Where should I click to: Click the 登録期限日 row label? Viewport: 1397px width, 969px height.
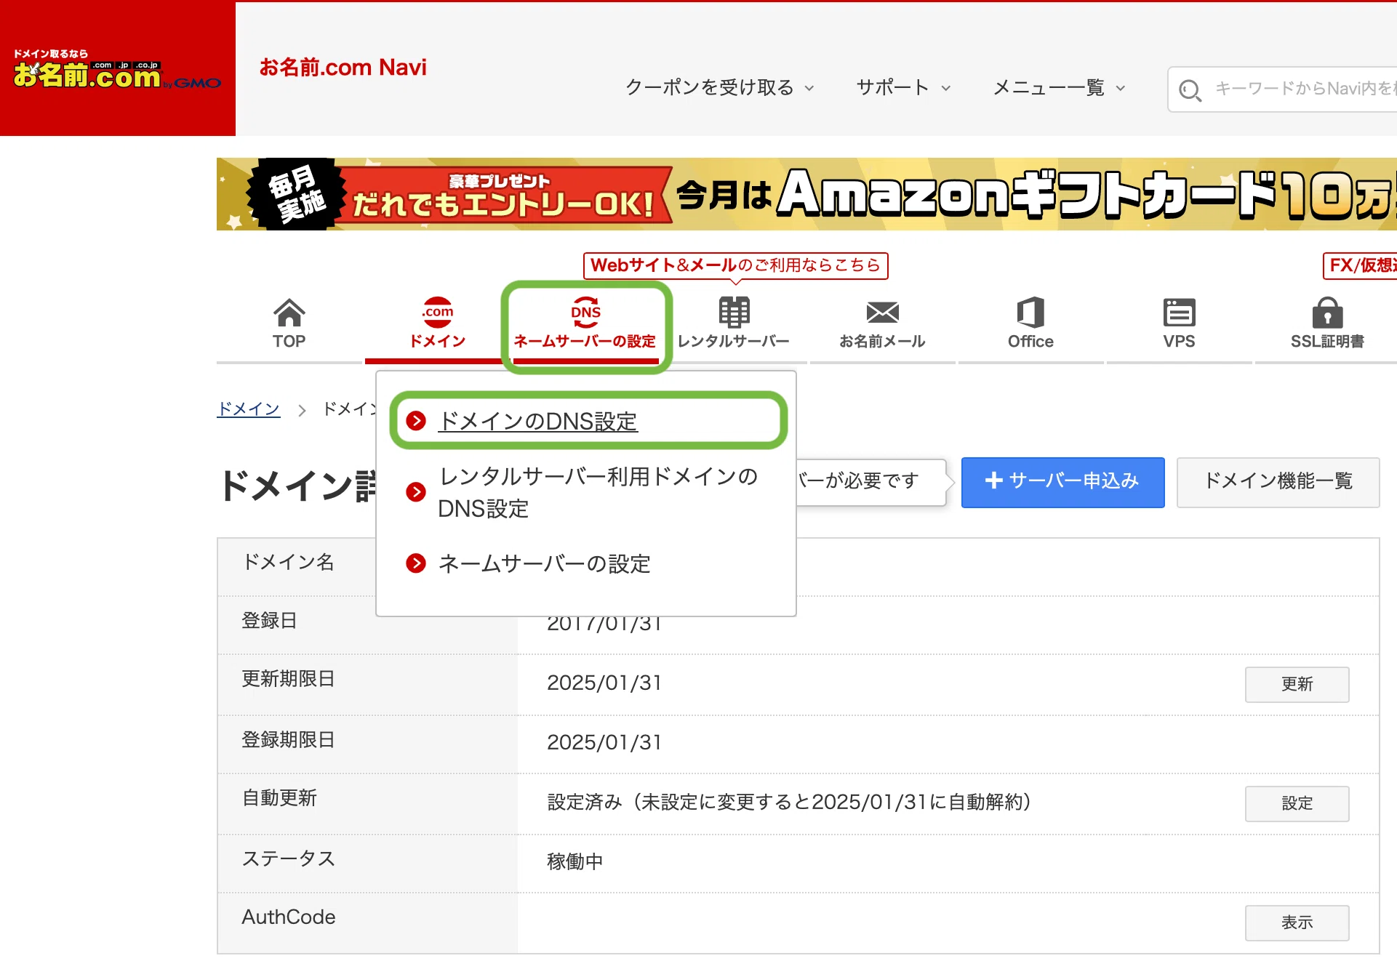(x=289, y=739)
